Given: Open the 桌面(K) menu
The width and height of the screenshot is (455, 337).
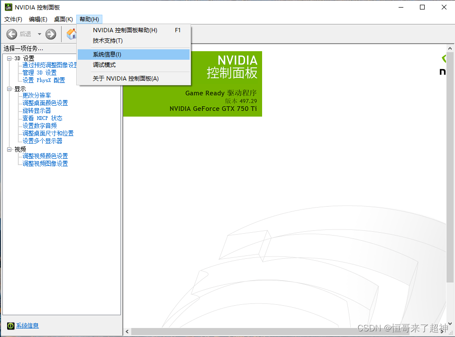Looking at the screenshot, I should [63, 19].
